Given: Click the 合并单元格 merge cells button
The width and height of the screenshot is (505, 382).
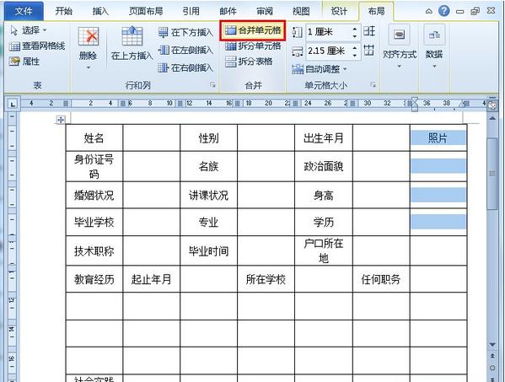Looking at the screenshot, I should tap(253, 30).
